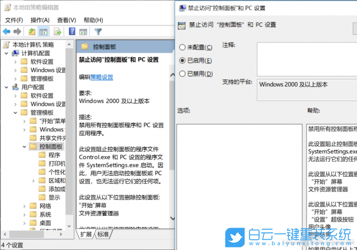Click the Show/Hide action pane icon
Viewport: 357px width, 250px height.
[83, 32]
